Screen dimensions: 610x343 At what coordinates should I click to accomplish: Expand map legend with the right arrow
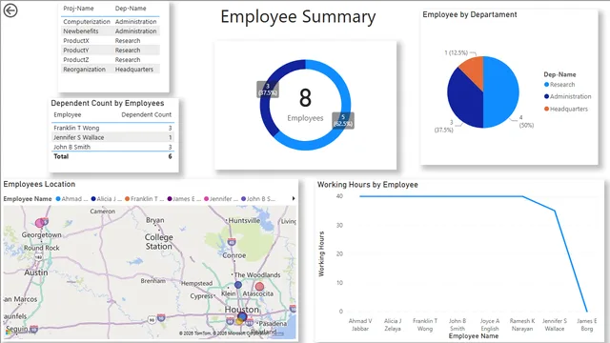pyautogui.click(x=294, y=199)
